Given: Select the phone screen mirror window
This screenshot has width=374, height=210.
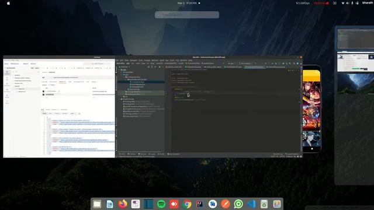Looking at the screenshot, I should tap(311, 109).
